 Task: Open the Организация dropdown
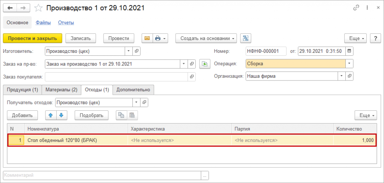coord(341,76)
